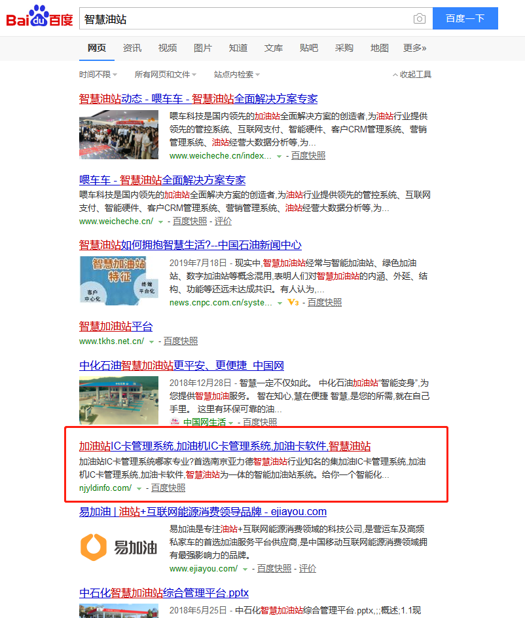Open 百度快照 for www.weicheche.cn/index... result
This screenshot has height=618, width=525.
(308, 156)
